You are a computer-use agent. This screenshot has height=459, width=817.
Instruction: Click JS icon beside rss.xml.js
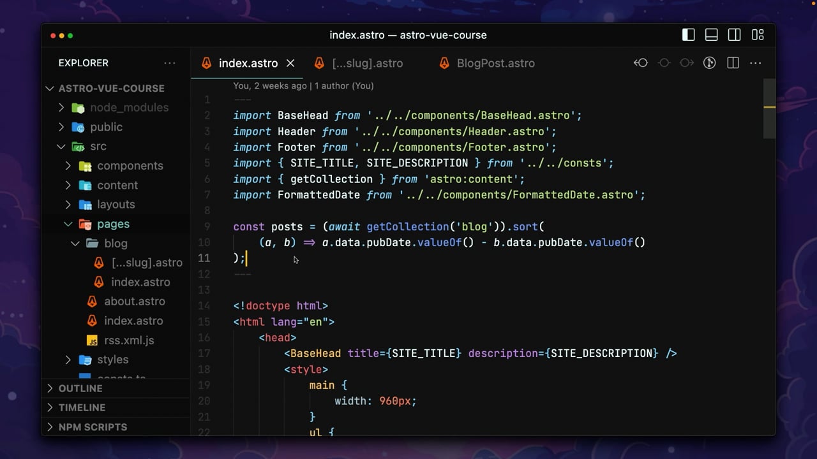(92, 340)
